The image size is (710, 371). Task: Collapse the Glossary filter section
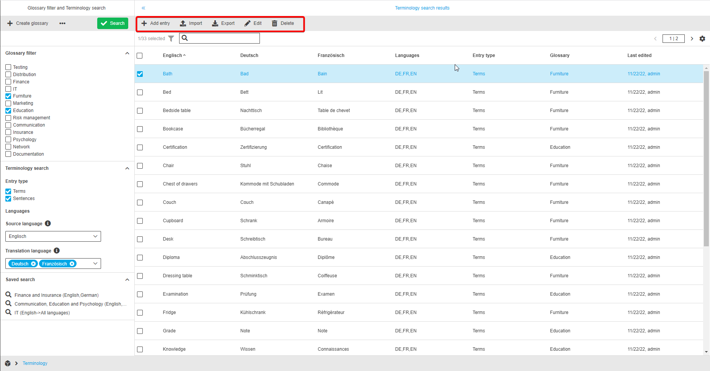[127, 53]
